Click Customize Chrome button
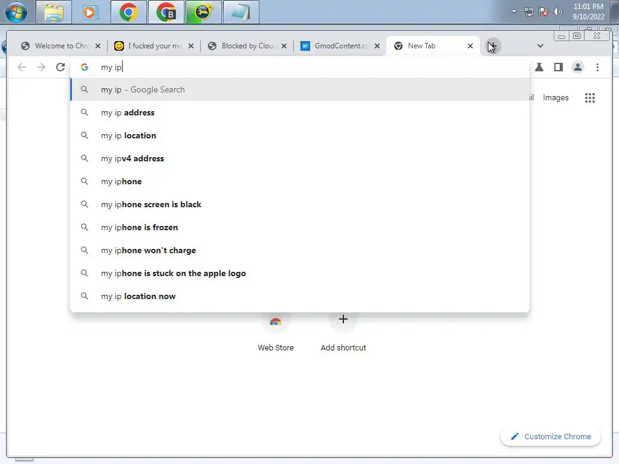619x464 pixels. (551, 436)
